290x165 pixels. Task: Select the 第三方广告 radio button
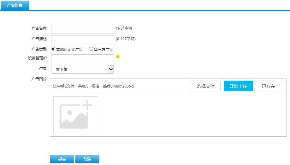pos(91,49)
